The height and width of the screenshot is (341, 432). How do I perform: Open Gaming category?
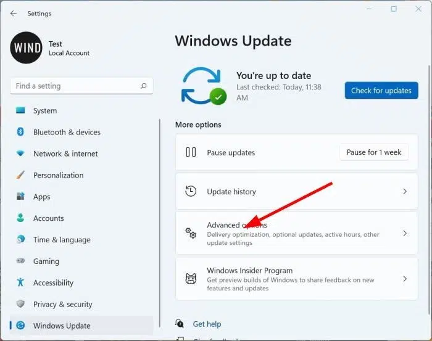coord(81,261)
